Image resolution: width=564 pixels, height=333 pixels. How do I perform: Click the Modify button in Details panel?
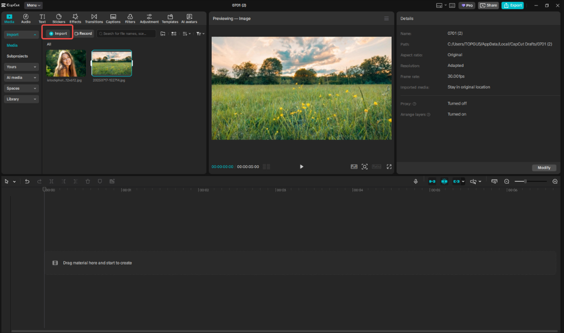pos(544,167)
